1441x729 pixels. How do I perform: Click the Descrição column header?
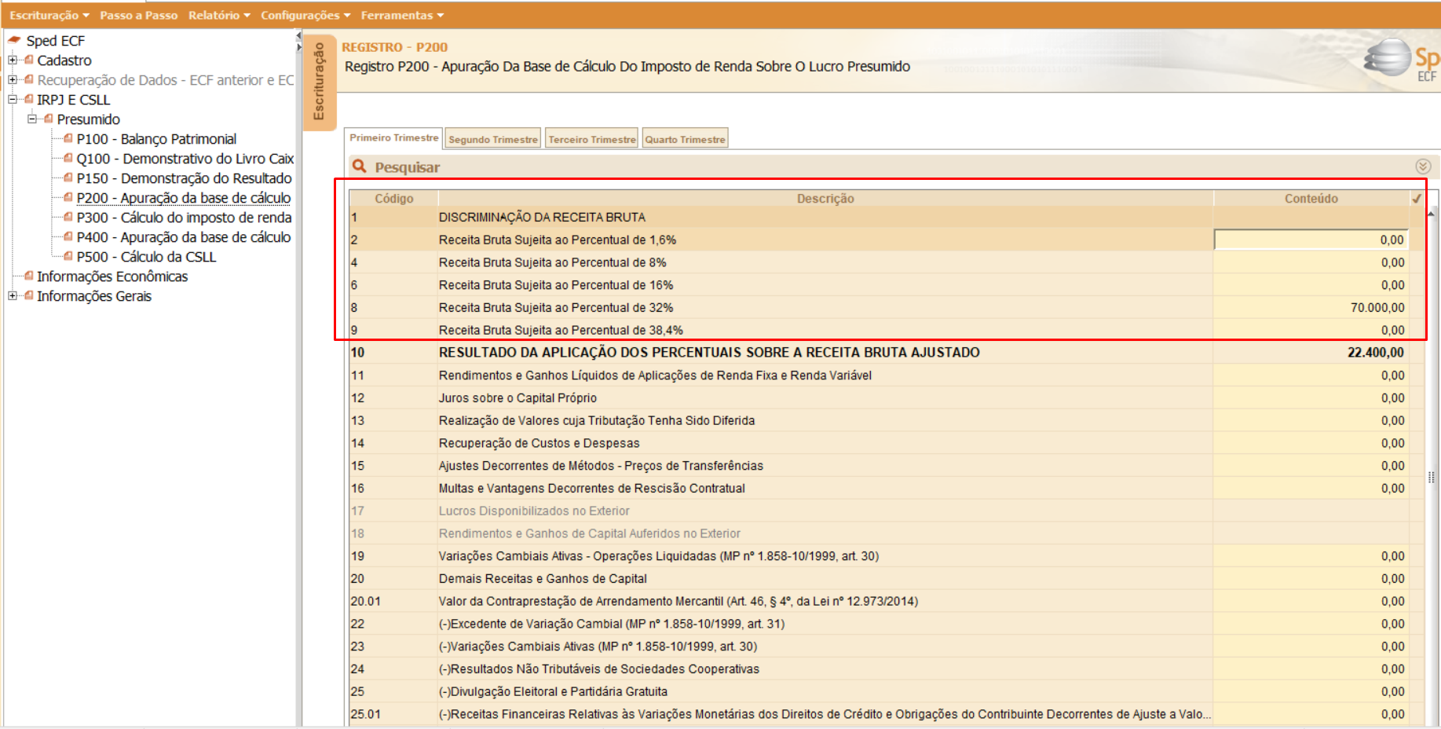tap(825, 199)
